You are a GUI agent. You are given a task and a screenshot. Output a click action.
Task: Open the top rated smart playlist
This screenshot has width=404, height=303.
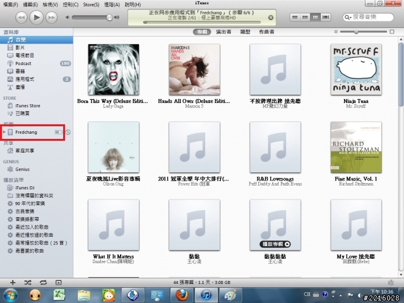tap(37, 251)
